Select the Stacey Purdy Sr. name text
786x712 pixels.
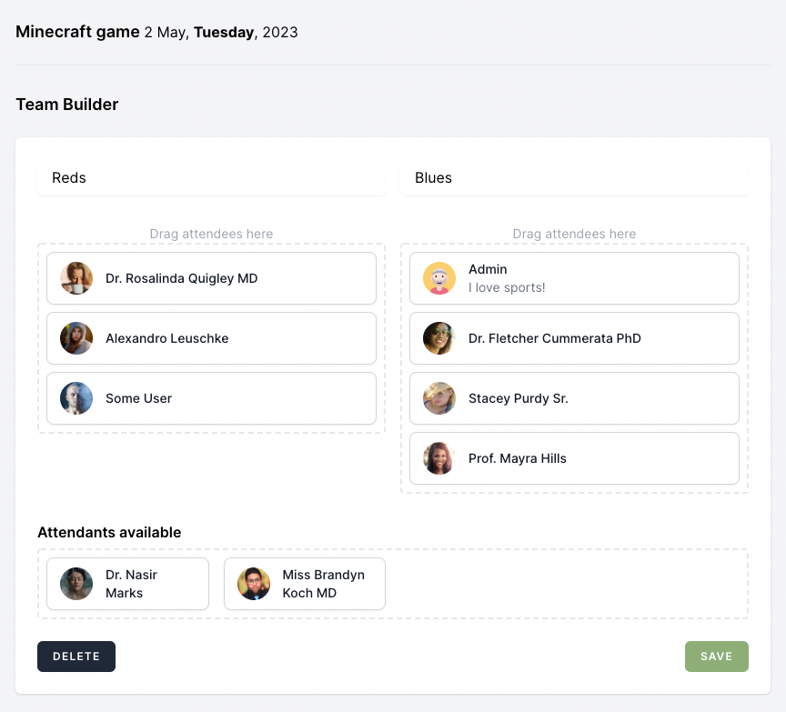(x=519, y=398)
